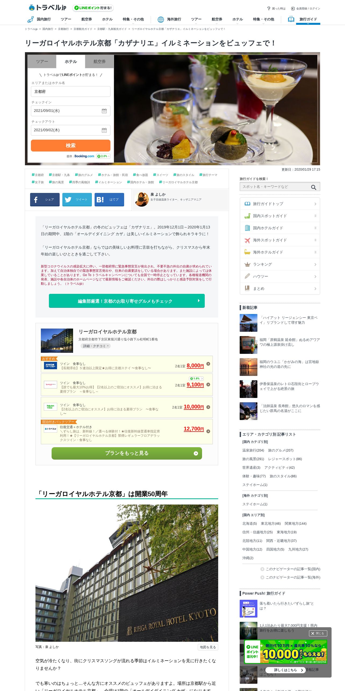Click the 地図を見る button
Viewport: 345px width, 691px height.
click(x=208, y=647)
